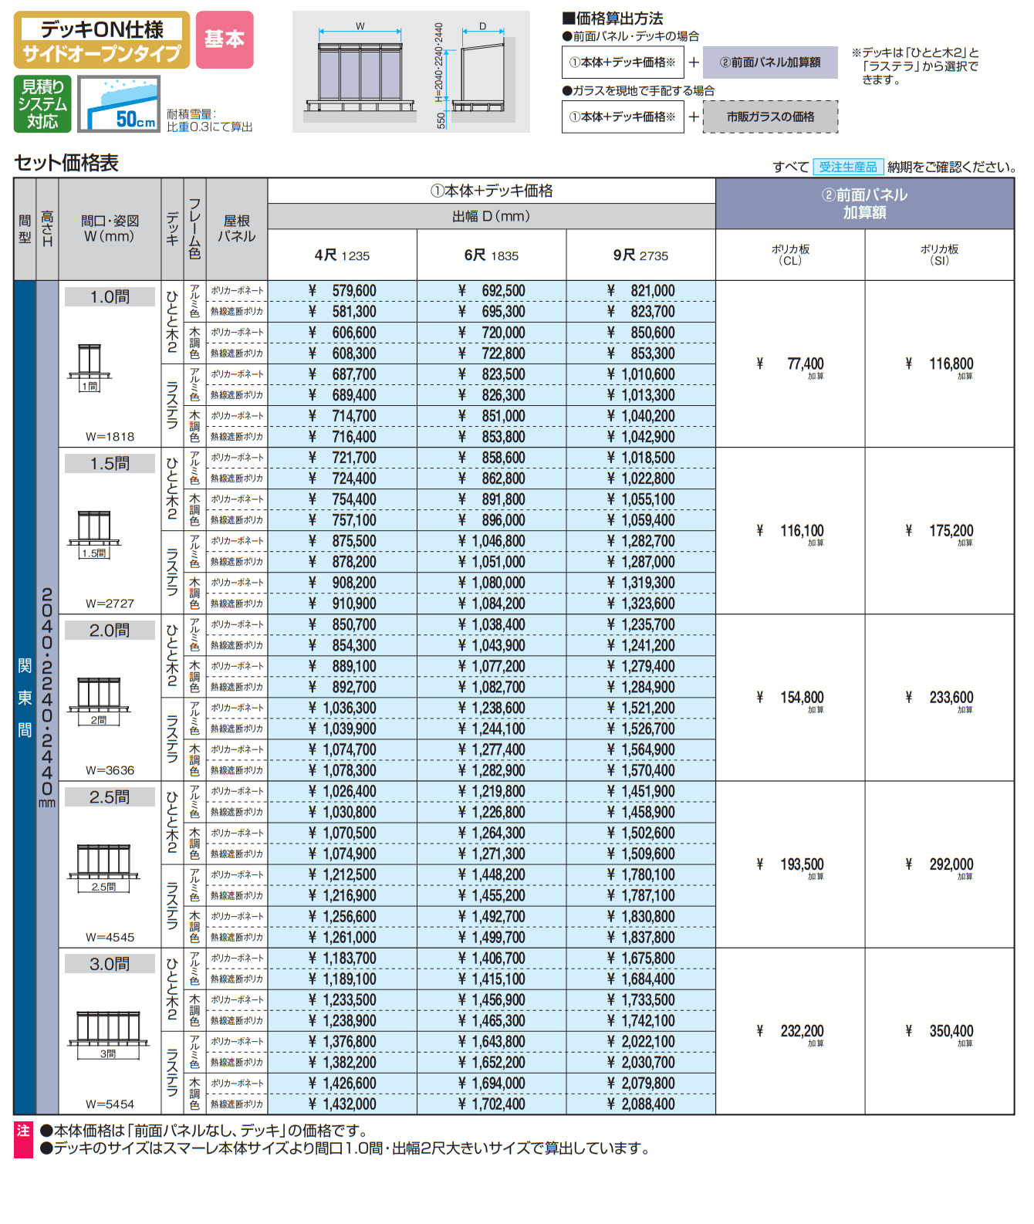Click the ¥2,088,400 price cell
This screenshot has width=1034, height=1224.
640,1104
